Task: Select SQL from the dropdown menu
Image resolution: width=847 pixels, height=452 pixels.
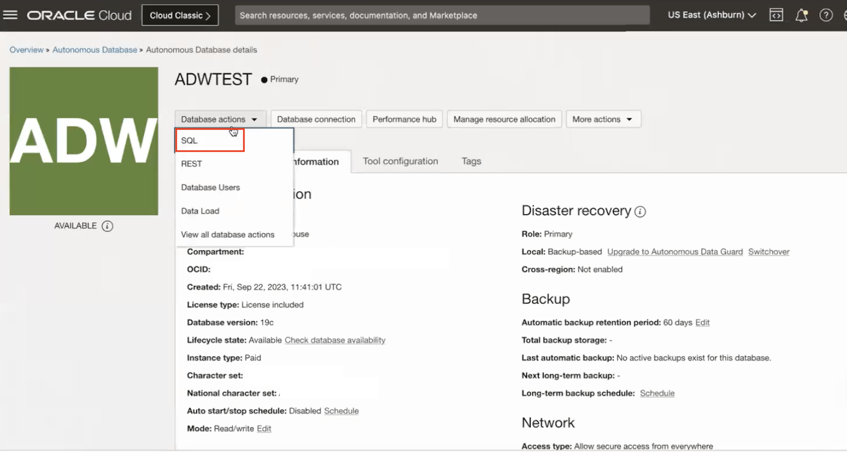Action: [x=189, y=141]
